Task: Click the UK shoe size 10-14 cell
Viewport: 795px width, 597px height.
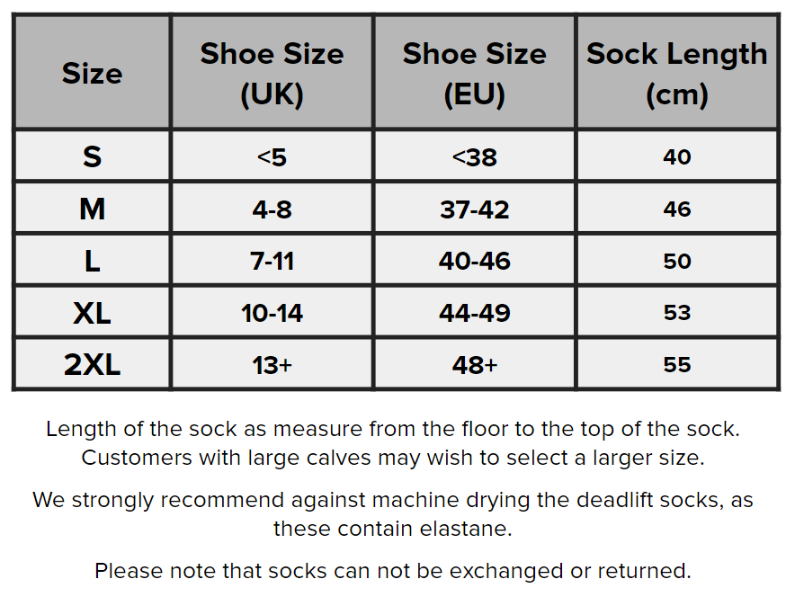Action: tap(272, 313)
